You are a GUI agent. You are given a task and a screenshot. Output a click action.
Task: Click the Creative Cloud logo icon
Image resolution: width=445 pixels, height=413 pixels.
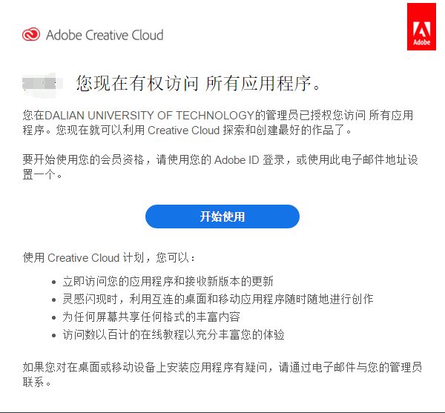click(x=32, y=35)
